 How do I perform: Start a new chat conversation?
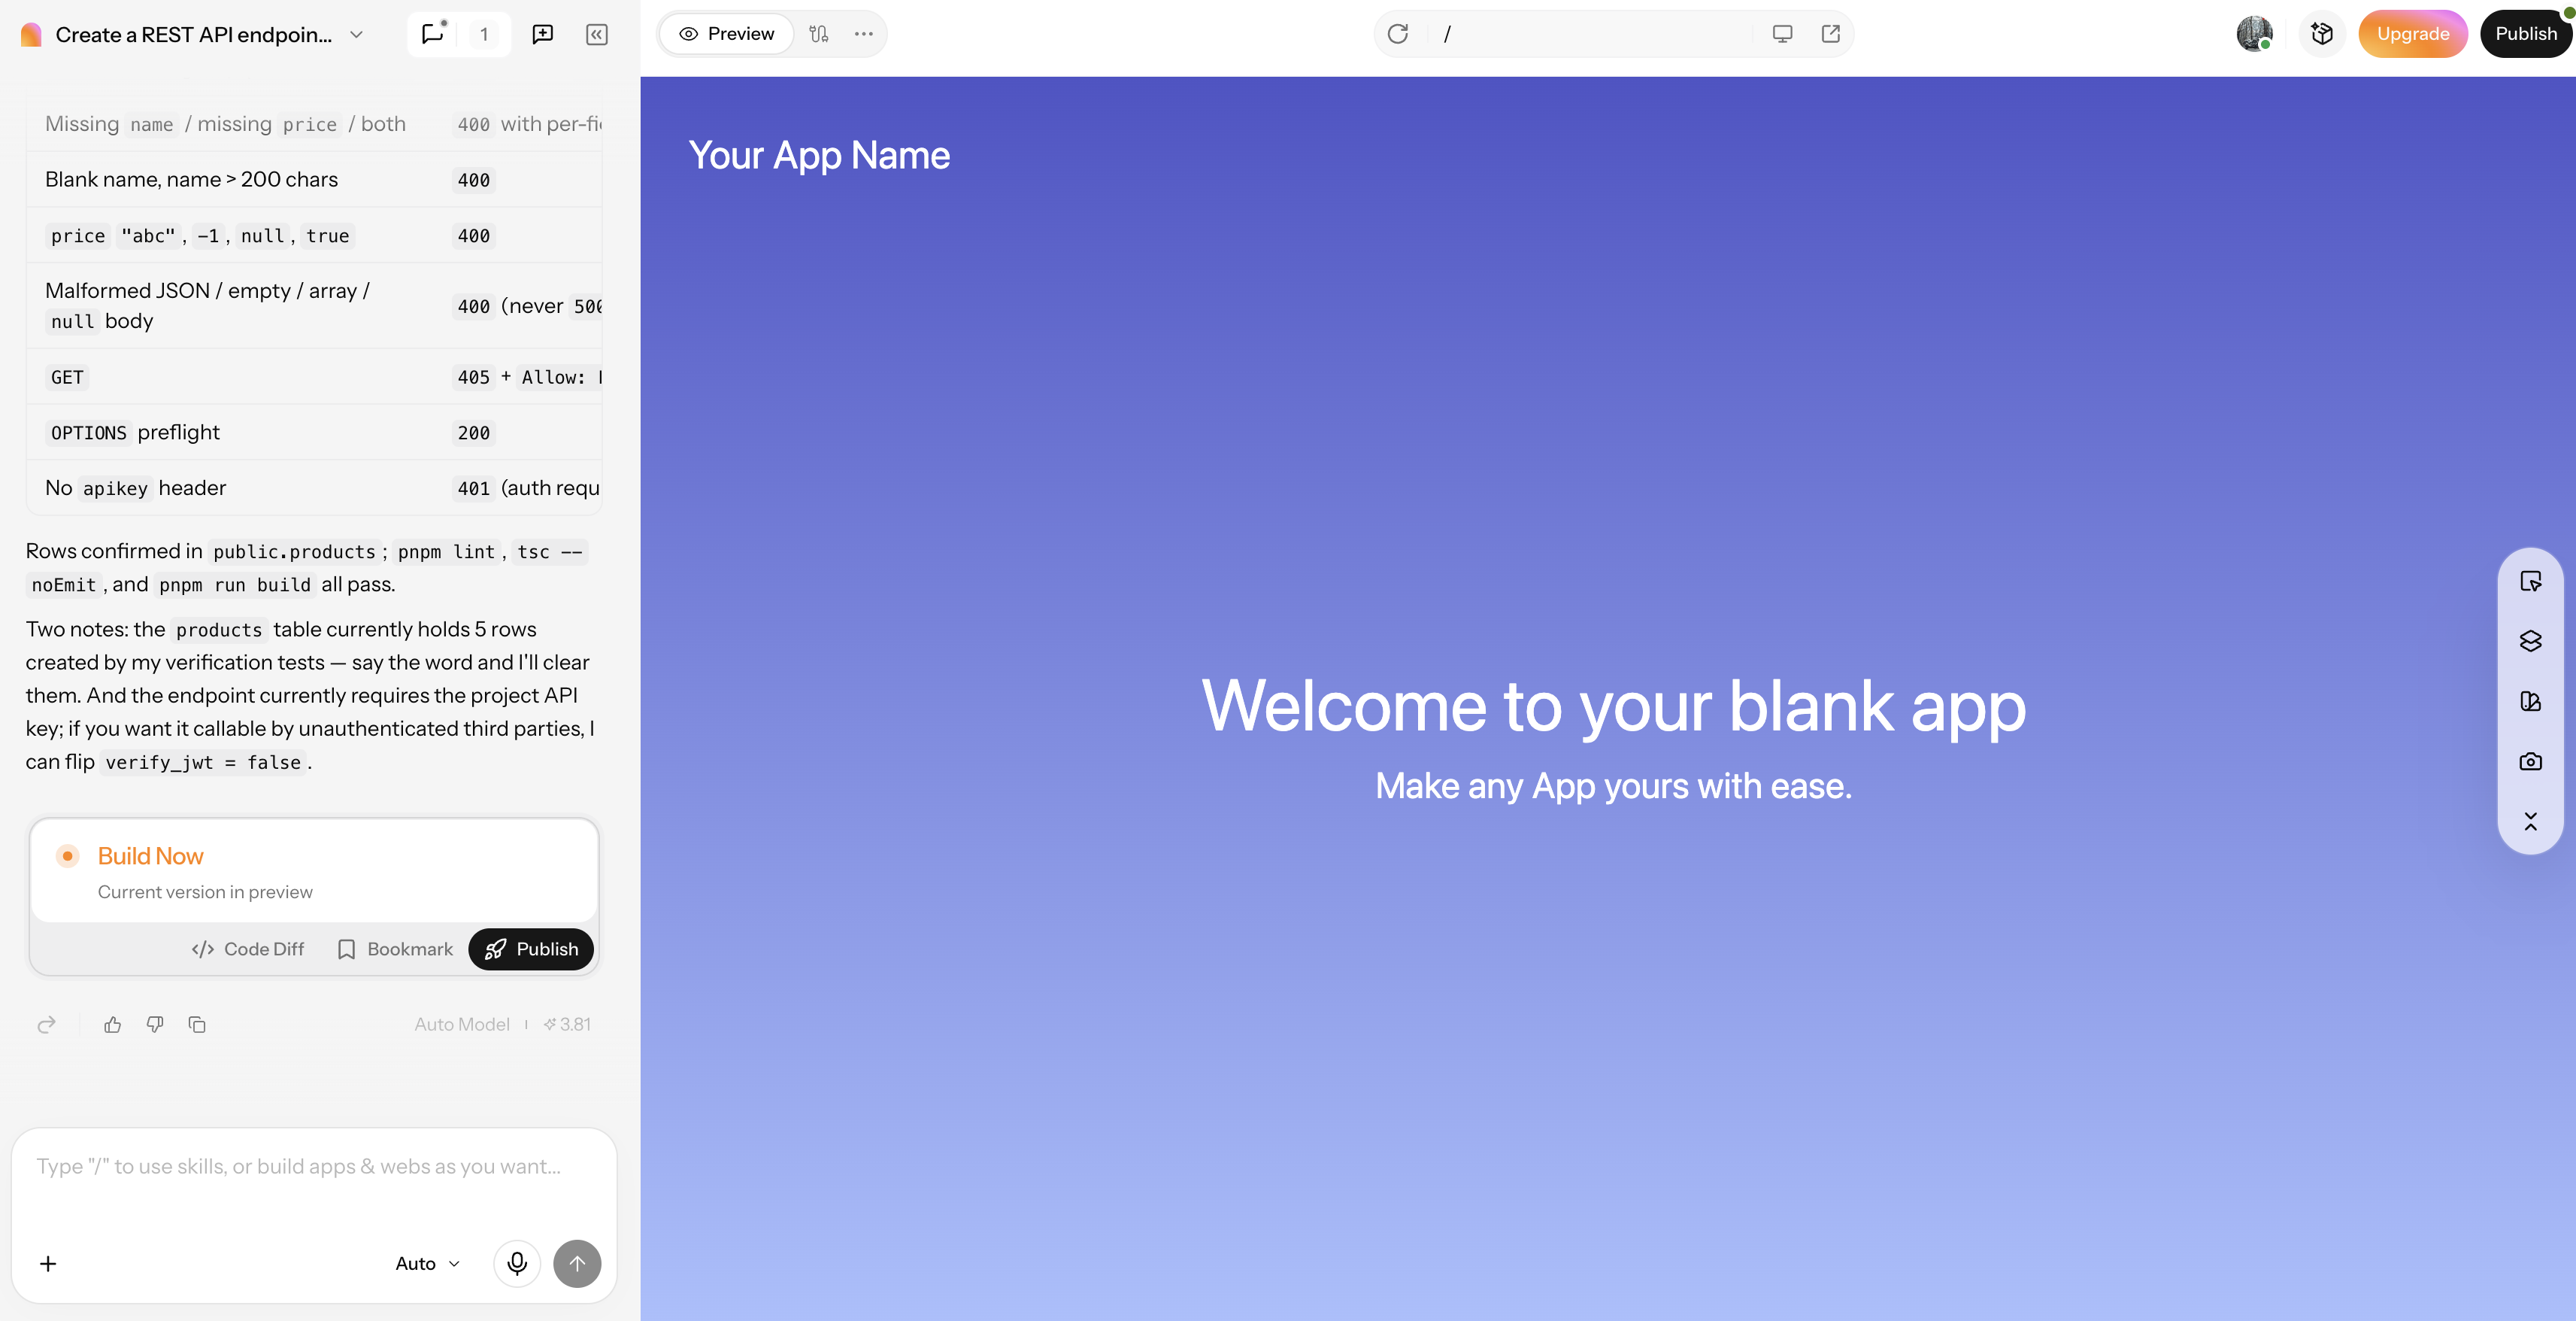(x=543, y=34)
